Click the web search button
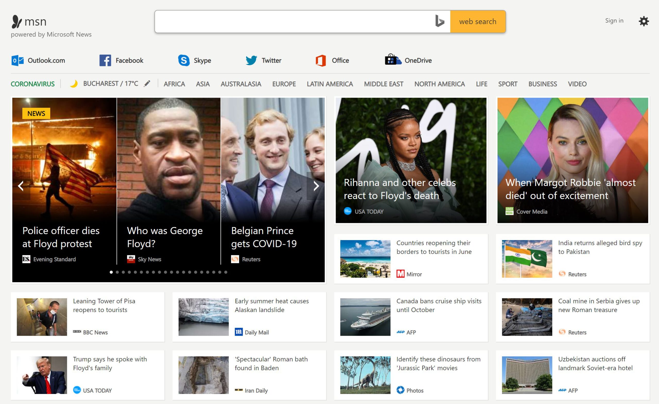Image resolution: width=659 pixels, height=404 pixels. coord(478,21)
